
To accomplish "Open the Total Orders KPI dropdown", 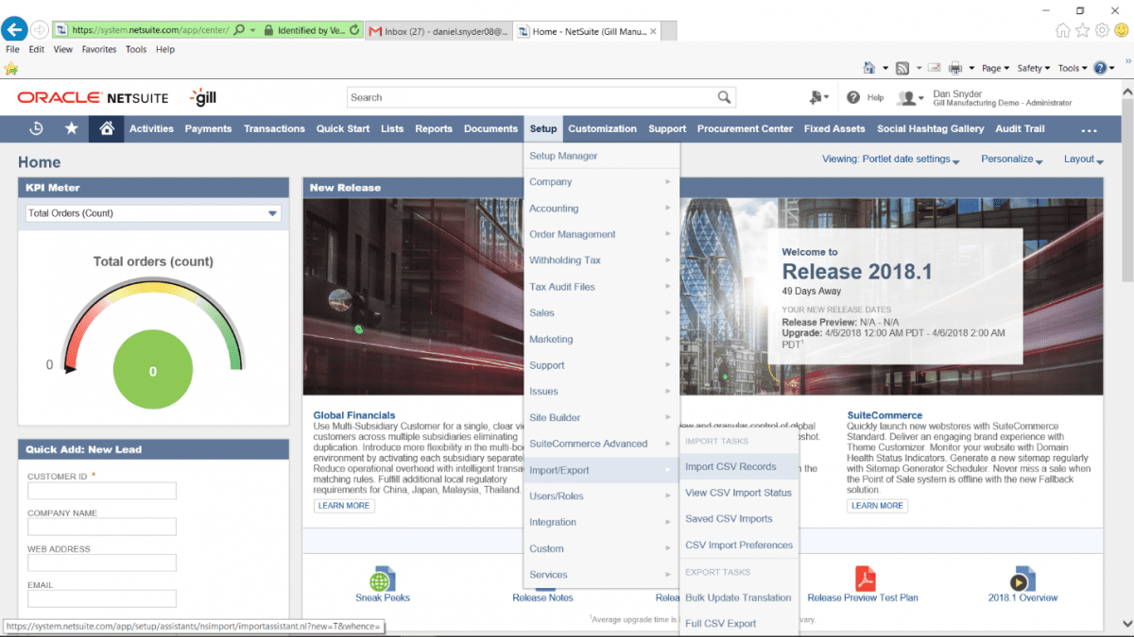I will tap(273, 213).
